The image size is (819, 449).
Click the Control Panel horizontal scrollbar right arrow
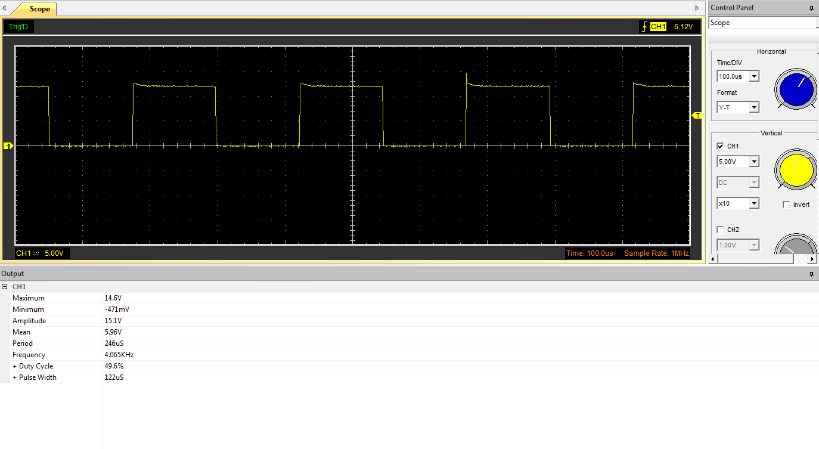(x=812, y=259)
